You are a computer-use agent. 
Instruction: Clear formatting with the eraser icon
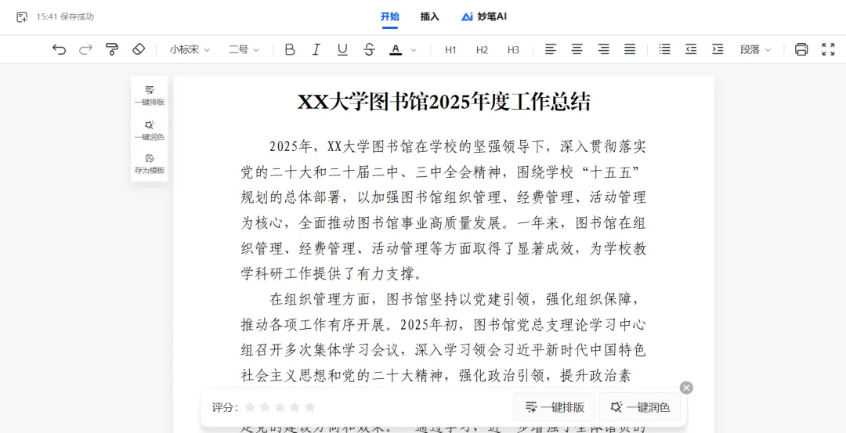click(x=139, y=49)
